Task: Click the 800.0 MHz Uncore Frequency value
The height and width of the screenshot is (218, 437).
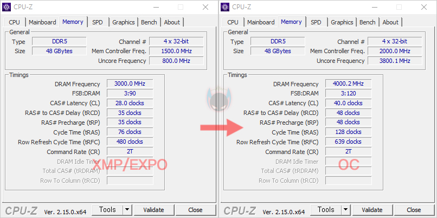Action: (x=176, y=61)
